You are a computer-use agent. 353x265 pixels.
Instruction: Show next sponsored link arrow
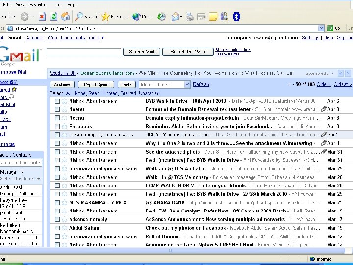pyautogui.click(x=348, y=73)
